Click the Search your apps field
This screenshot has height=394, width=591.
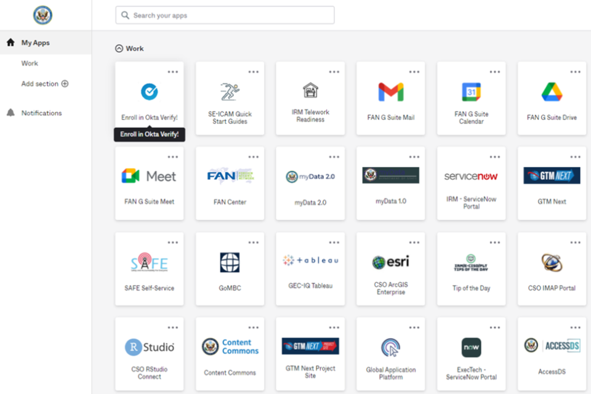225,15
